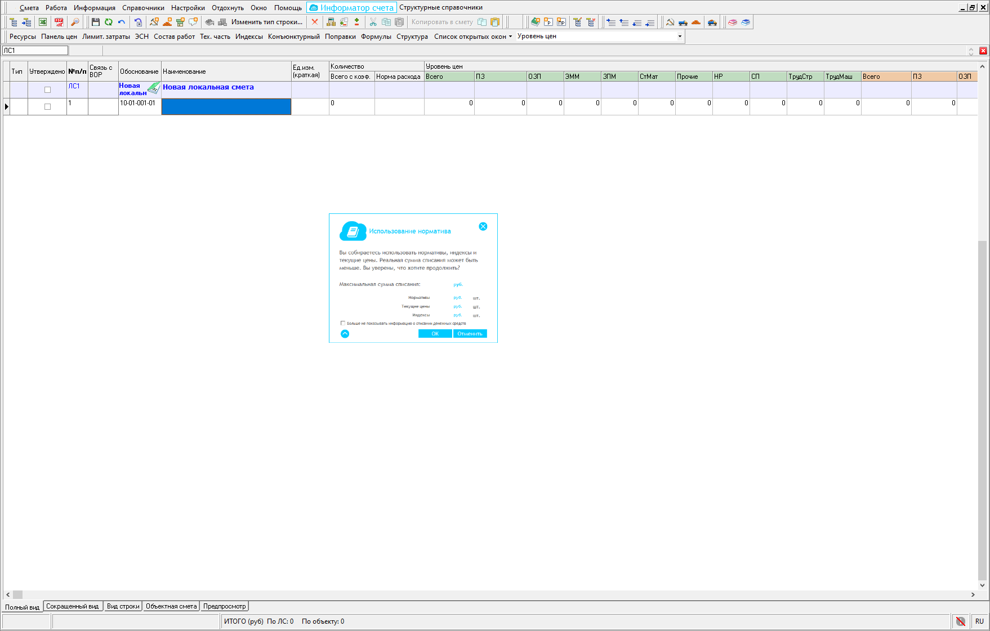Click the floppy disk save icon

coord(95,22)
